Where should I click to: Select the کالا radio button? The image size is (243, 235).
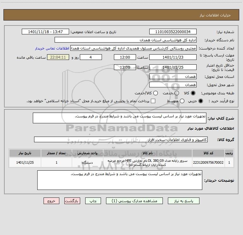coord(193,93)
